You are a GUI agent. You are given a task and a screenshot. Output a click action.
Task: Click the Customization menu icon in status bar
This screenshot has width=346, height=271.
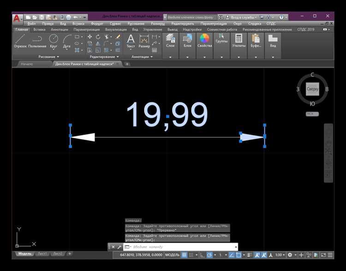(330, 255)
